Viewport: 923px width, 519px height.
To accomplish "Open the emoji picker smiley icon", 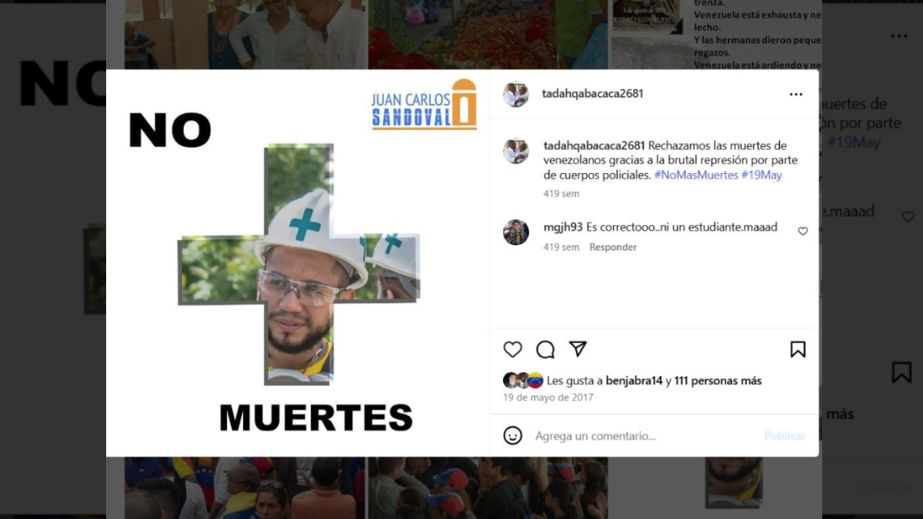I will point(513,436).
